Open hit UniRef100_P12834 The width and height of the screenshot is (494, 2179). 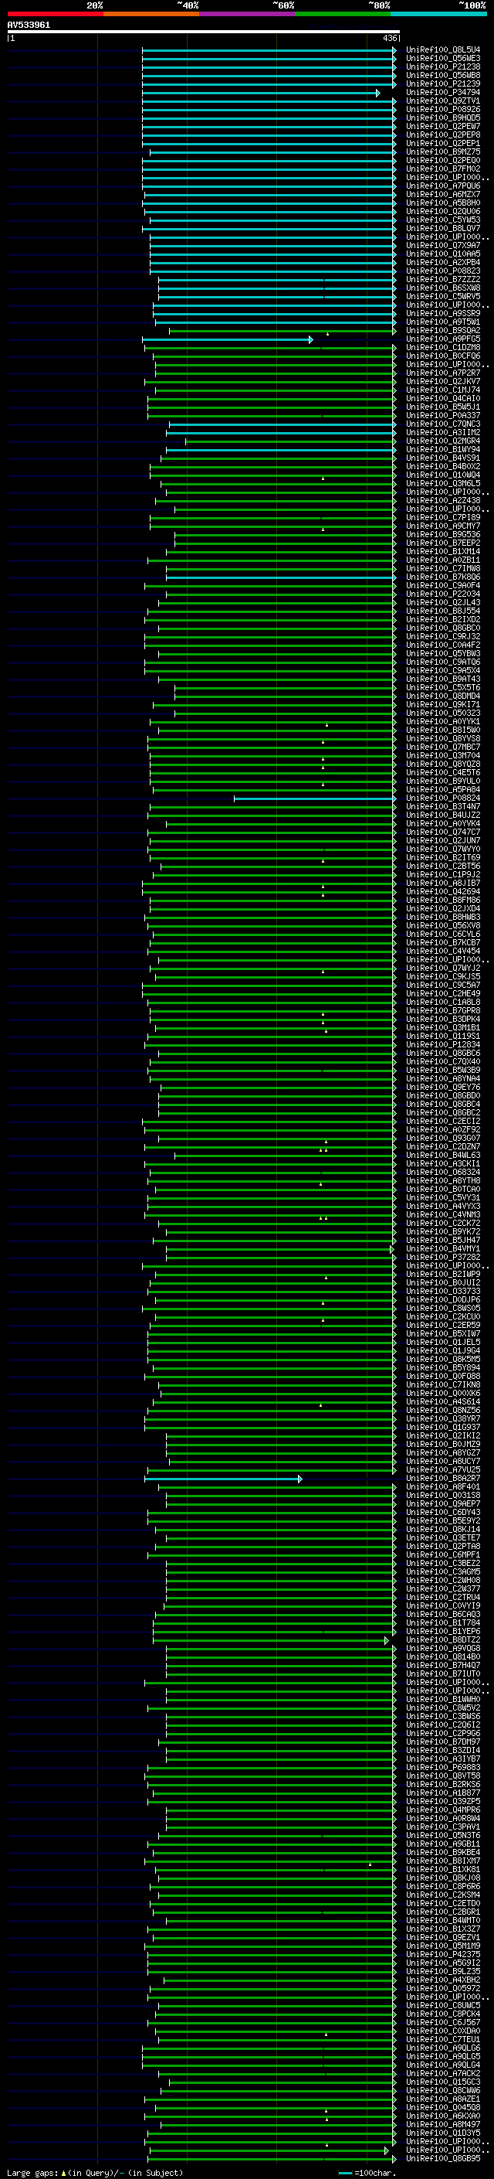(442, 1045)
